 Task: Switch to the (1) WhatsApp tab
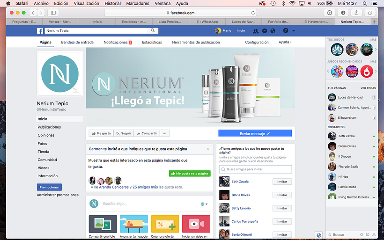207,22
